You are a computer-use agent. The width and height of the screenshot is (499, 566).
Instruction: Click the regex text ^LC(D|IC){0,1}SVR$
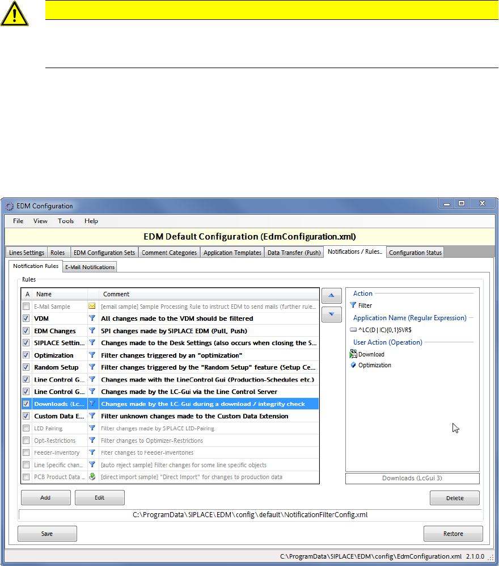coord(384,330)
